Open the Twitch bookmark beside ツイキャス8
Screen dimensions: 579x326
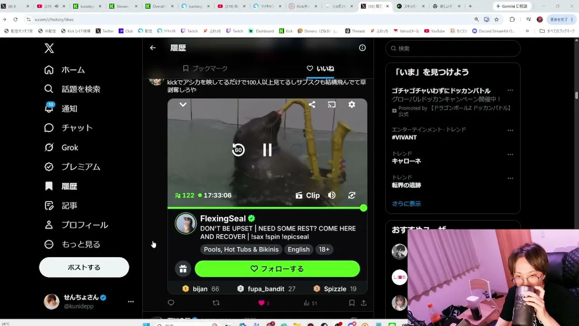pyautogui.click(x=189, y=31)
